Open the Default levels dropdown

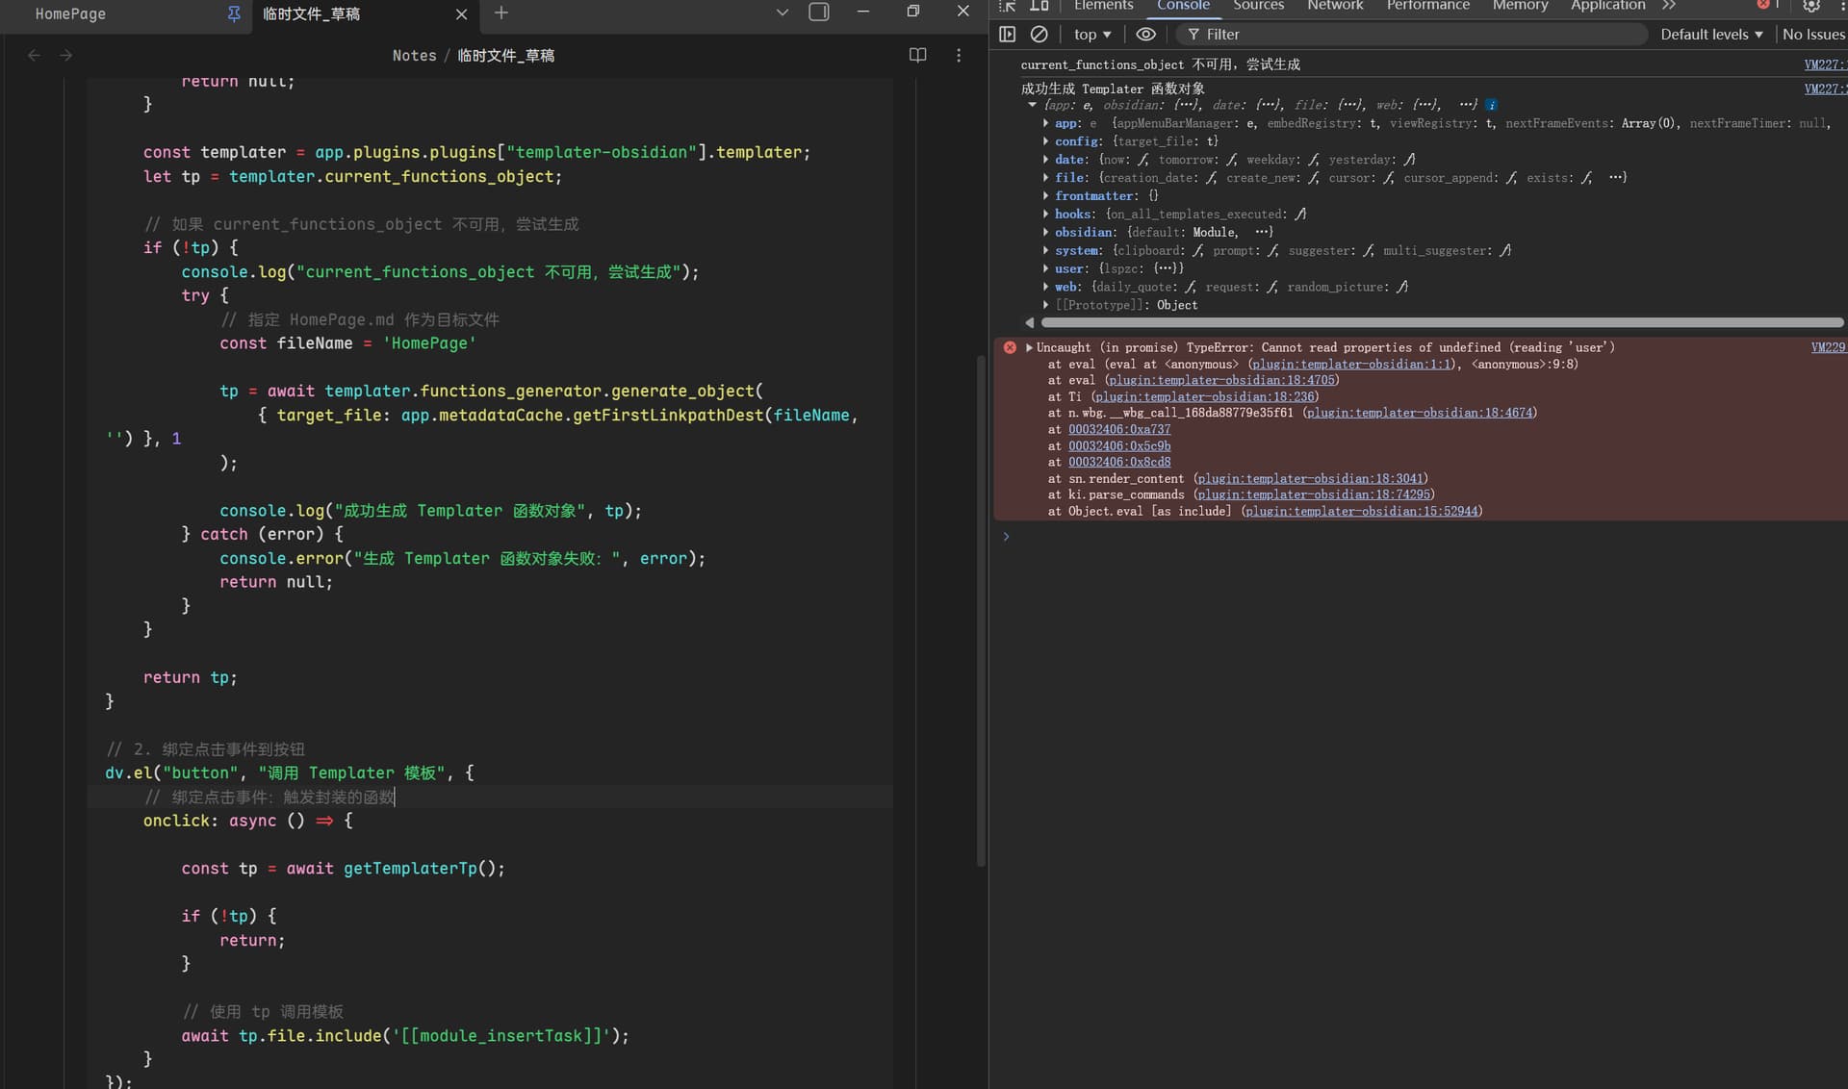click(x=1711, y=34)
